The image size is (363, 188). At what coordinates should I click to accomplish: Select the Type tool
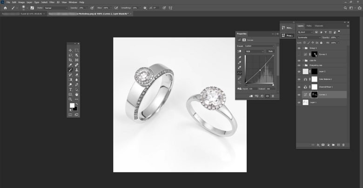(x=70, y=90)
